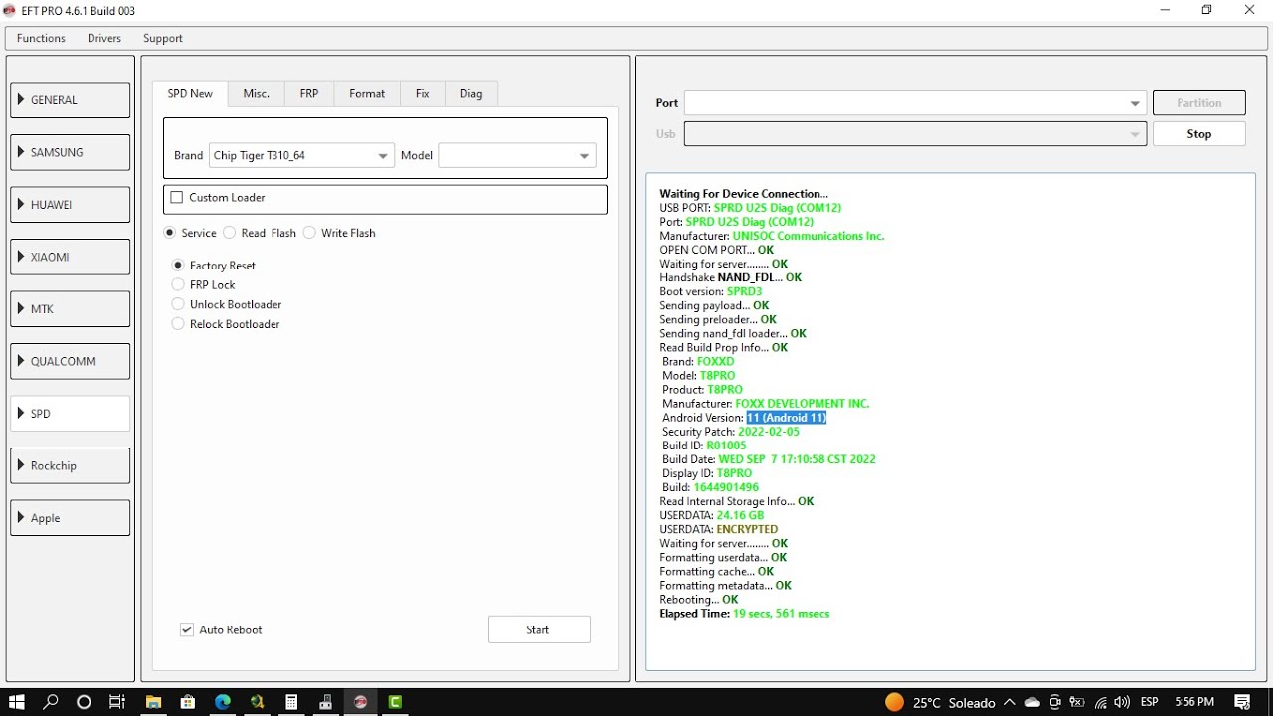Viewport: 1273px width, 716px height.
Task: Switch to EFT Pro taskbar icon
Action: (361, 702)
